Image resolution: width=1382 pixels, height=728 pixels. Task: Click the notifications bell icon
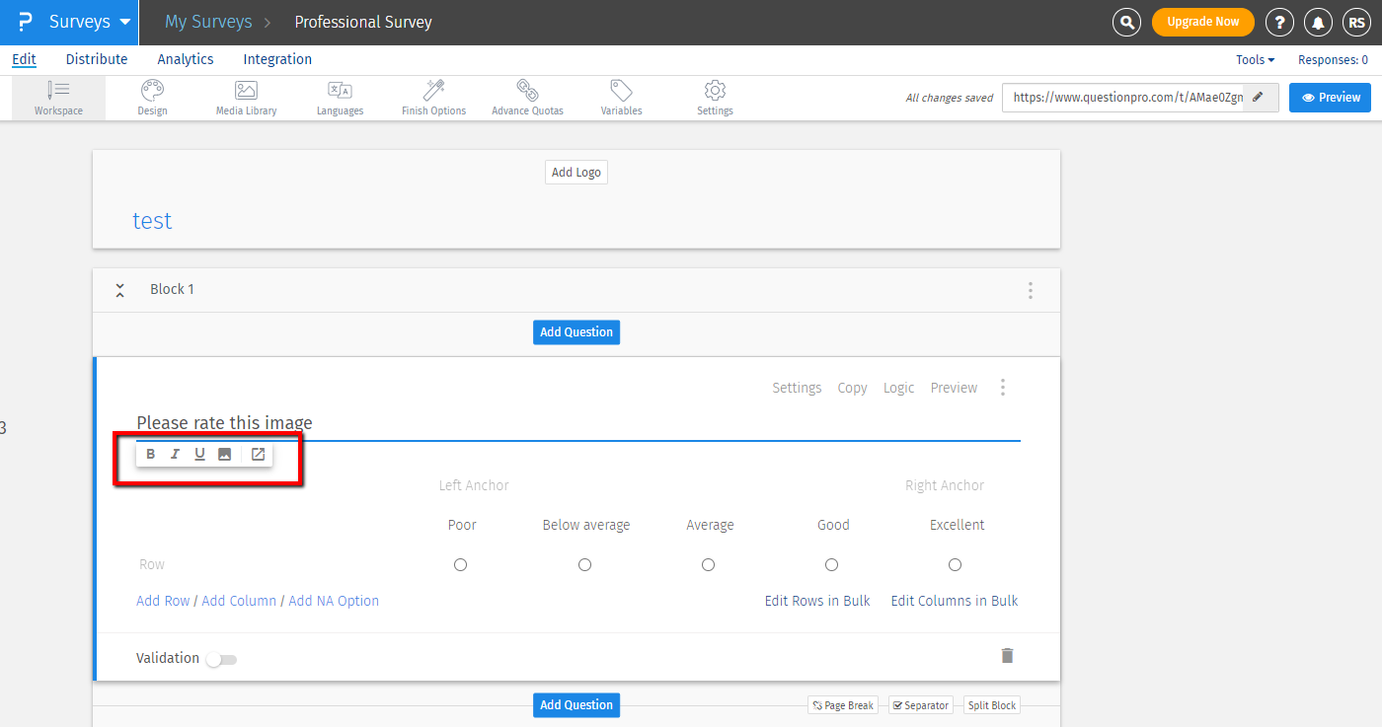tap(1317, 23)
